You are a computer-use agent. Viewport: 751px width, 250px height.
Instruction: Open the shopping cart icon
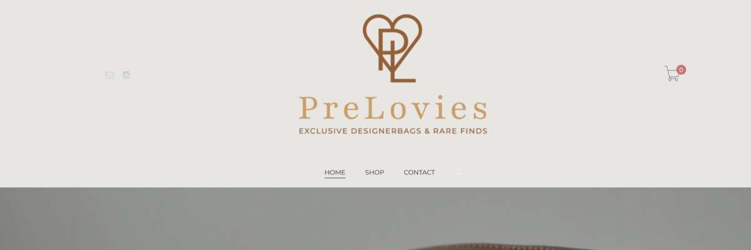pos(672,74)
